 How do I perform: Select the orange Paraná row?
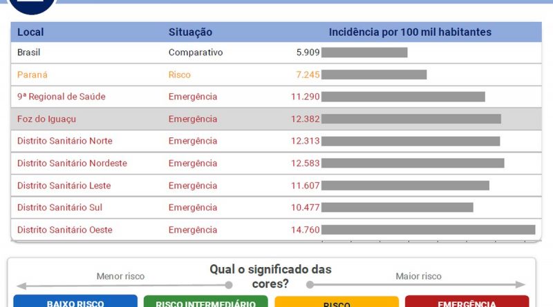click(32, 75)
